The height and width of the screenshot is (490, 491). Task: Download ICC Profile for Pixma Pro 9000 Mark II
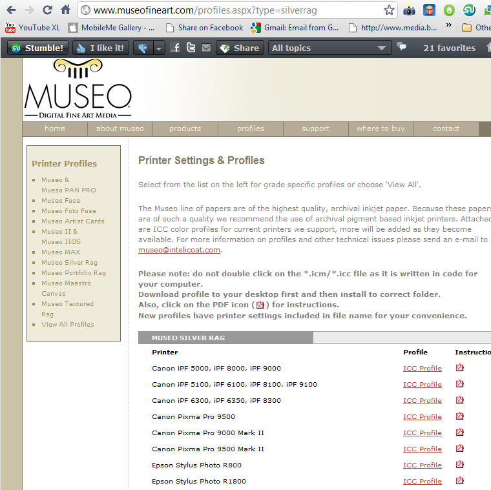[x=422, y=433]
